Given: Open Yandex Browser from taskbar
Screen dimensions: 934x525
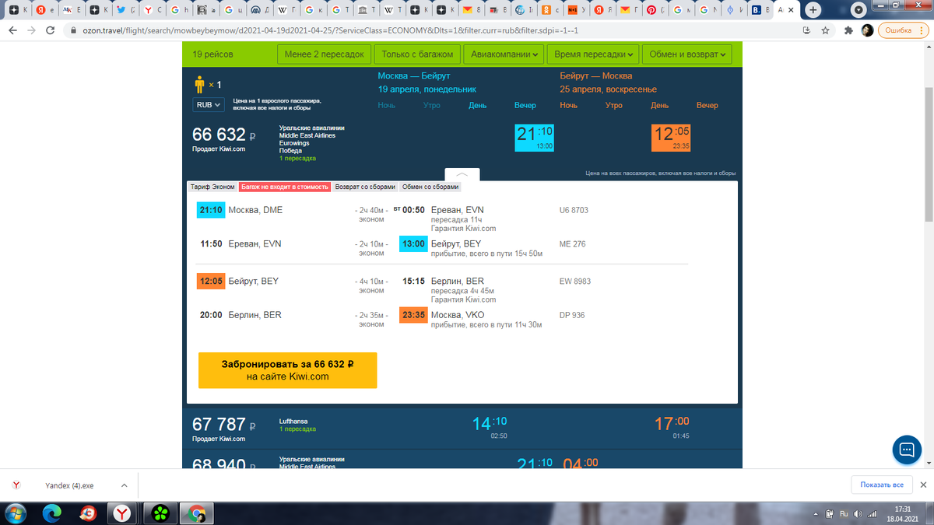Looking at the screenshot, I should [123, 513].
